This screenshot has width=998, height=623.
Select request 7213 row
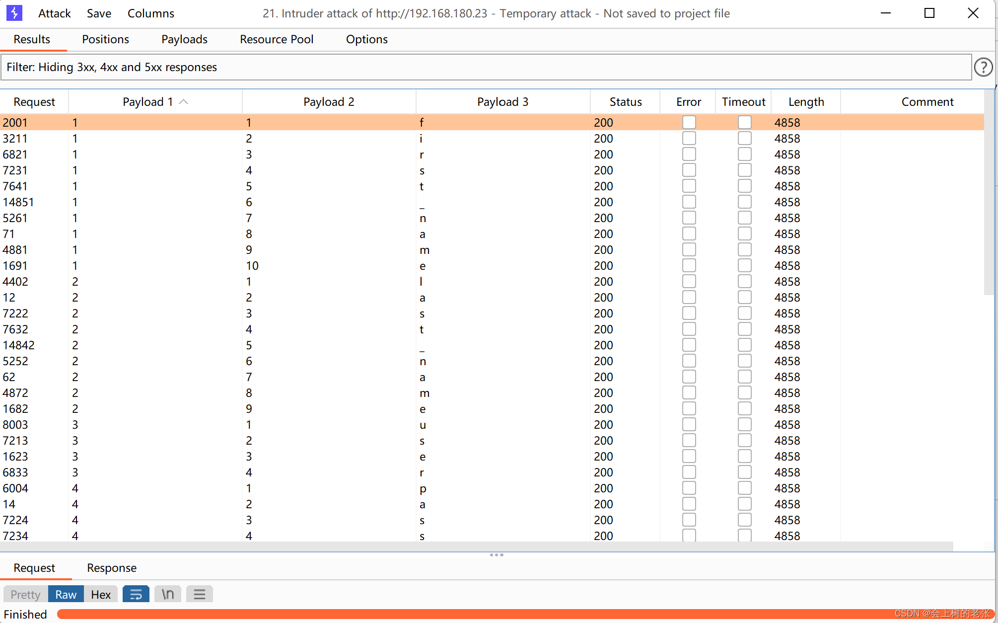click(x=492, y=440)
